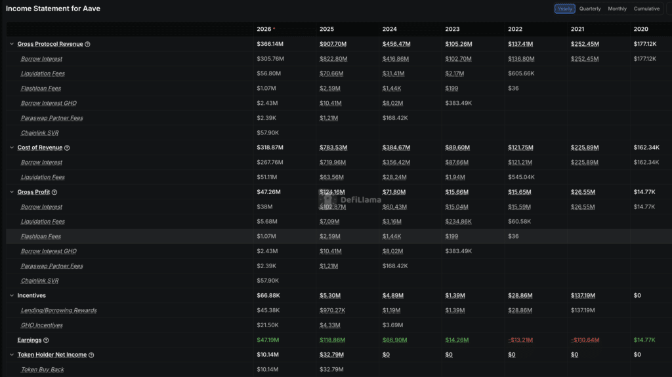Click the 2023 column header
672x377 pixels.
point(452,29)
